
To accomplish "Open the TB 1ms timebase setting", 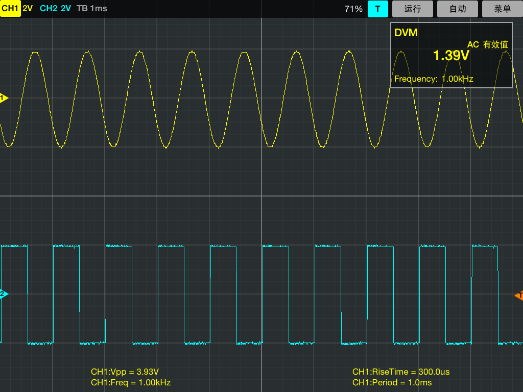I will coord(91,9).
